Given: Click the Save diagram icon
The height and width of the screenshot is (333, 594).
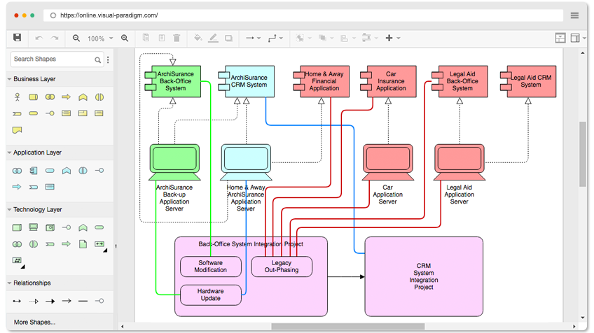Looking at the screenshot, I should click(x=17, y=38).
